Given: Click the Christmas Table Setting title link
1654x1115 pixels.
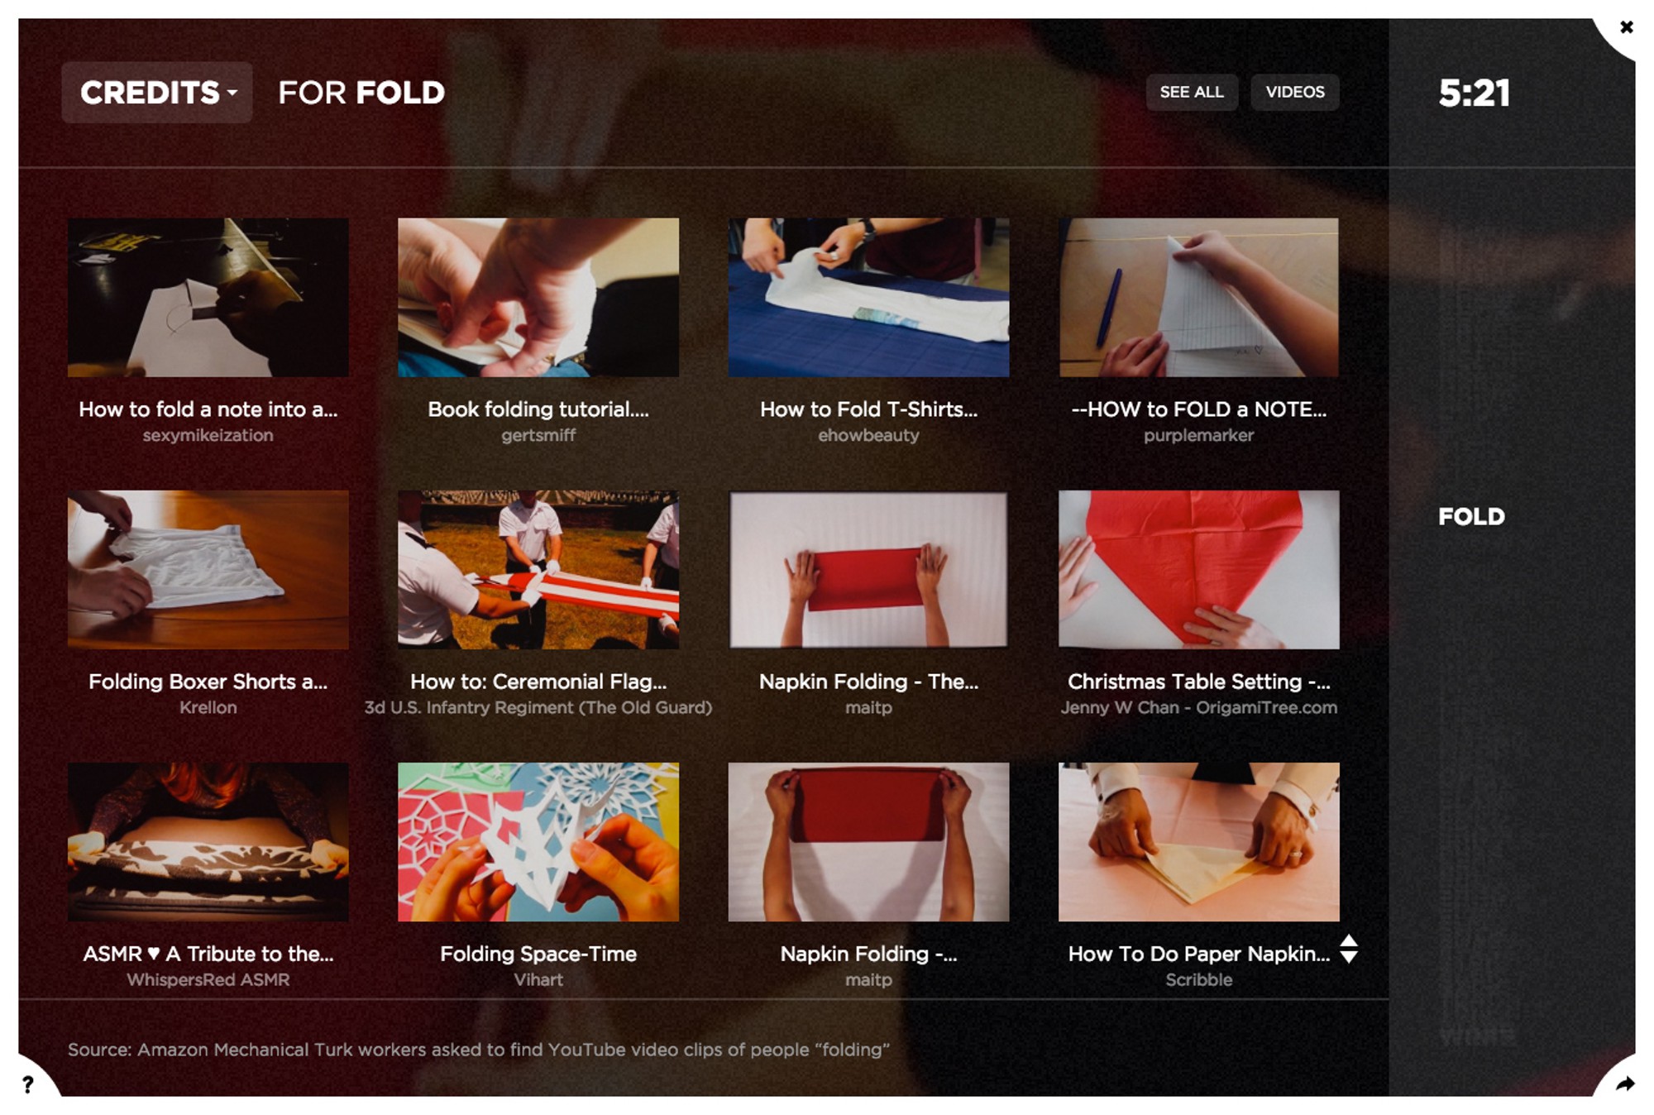Looking at the screenshot, I should (1198, 682).
